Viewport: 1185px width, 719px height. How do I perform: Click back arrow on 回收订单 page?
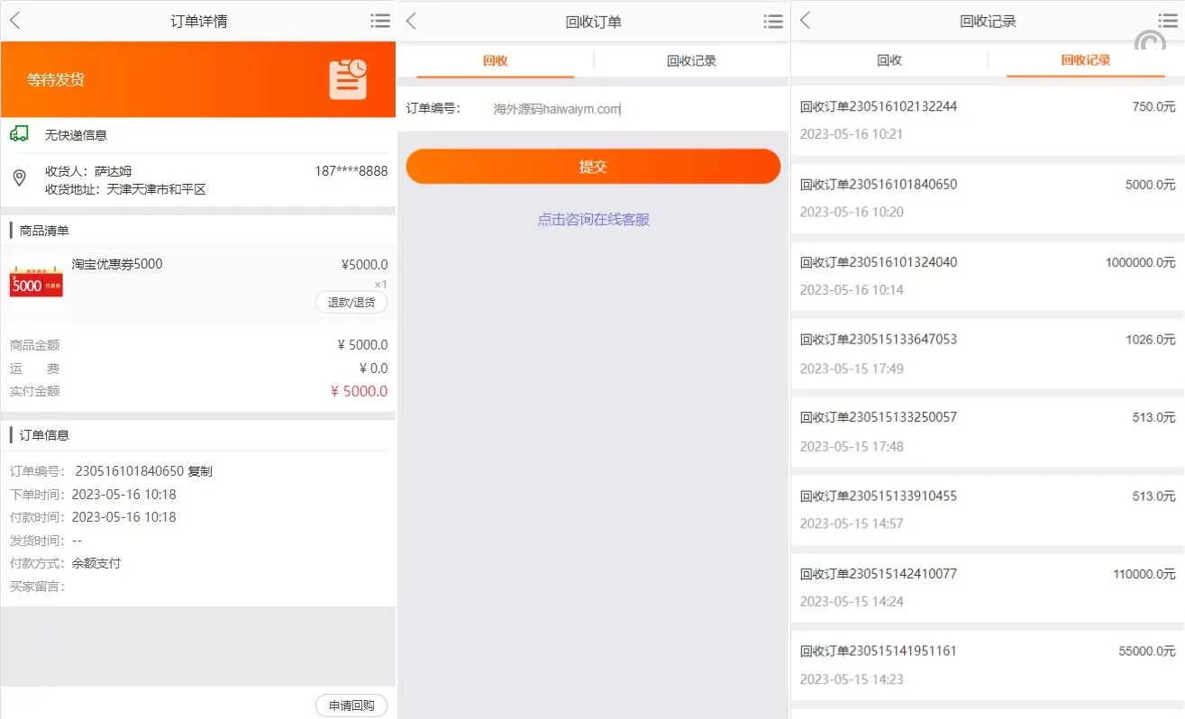[x=412, y=22]
